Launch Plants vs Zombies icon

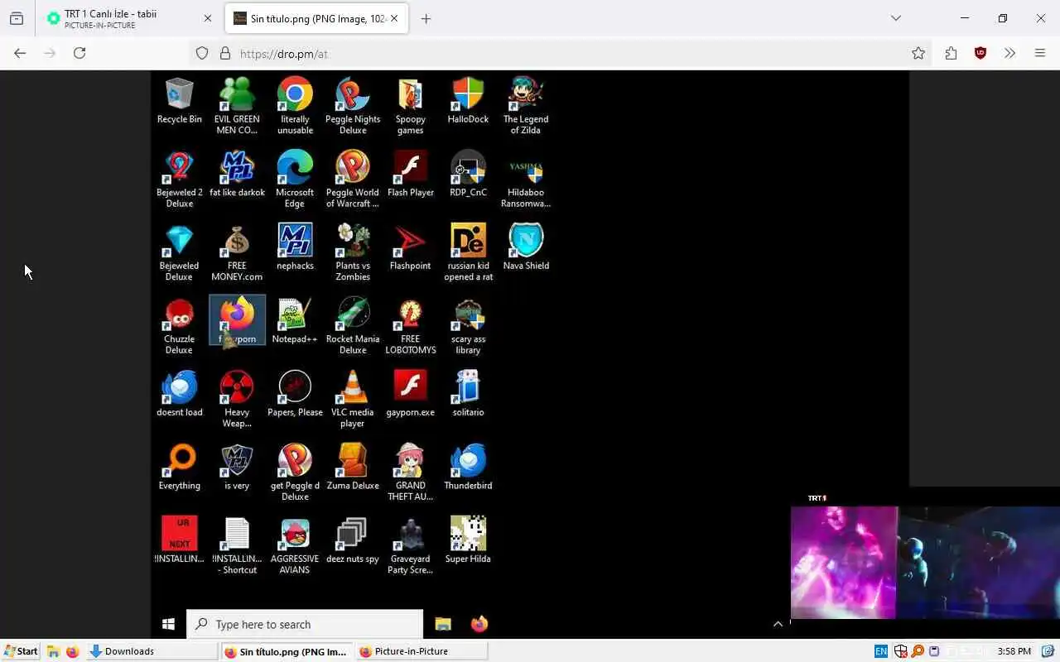click(353, 252)
